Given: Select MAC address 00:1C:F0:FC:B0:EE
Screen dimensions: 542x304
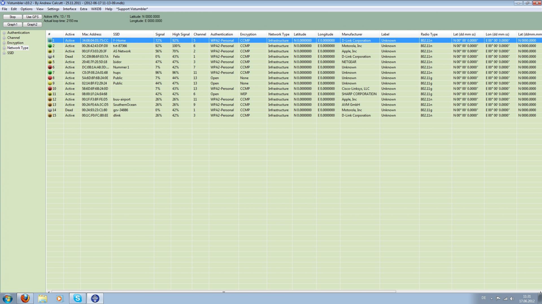Looking at the screenshot, I should pyautogui.click(x=95, y=116).
